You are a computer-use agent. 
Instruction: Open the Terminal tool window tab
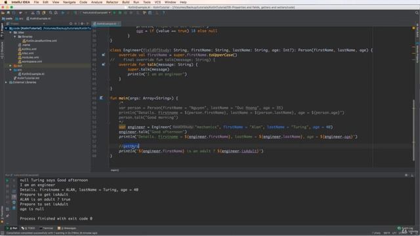(46, 228)
